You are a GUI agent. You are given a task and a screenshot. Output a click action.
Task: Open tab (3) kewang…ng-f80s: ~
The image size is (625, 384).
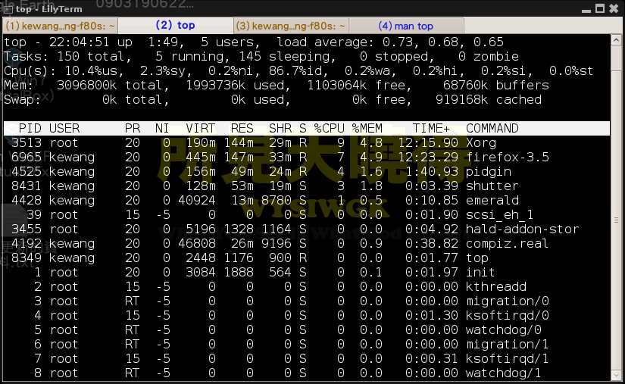291,26
